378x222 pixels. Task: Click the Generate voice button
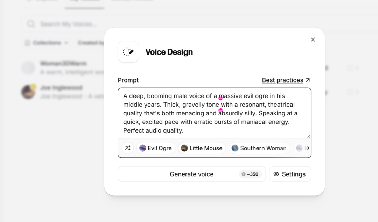click(192, 174)
